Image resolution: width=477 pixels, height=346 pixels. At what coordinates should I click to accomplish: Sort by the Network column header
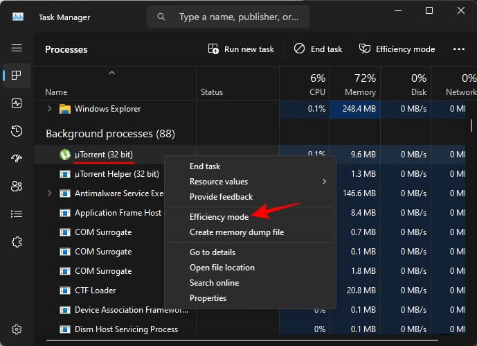(x=454, y=84)
